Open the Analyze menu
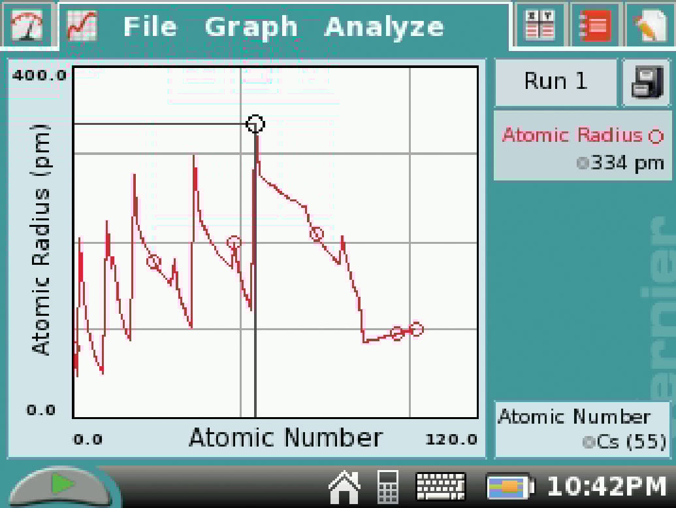The height and width of the screenshot is (508, 676). point(384,27)
